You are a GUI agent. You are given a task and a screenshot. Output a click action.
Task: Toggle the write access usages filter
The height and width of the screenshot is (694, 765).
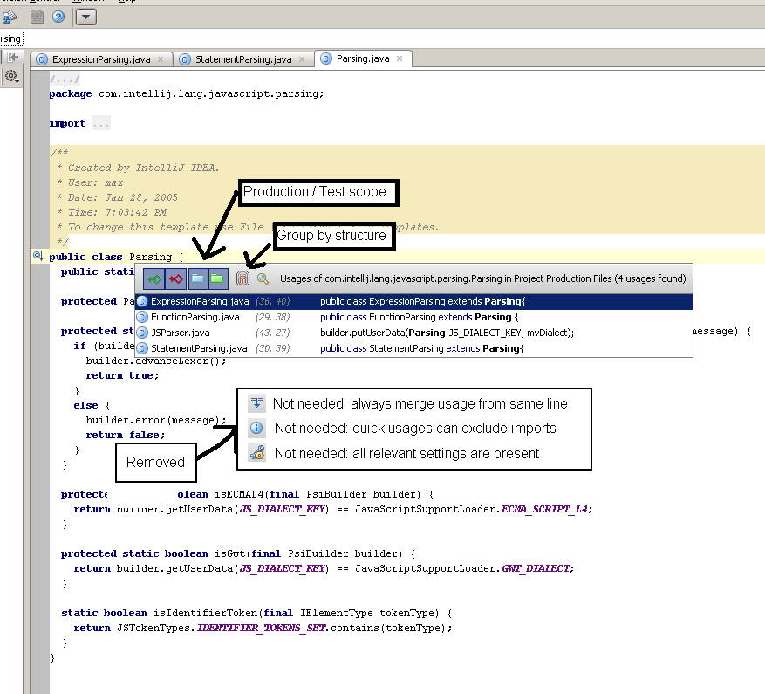coord(175,278)
